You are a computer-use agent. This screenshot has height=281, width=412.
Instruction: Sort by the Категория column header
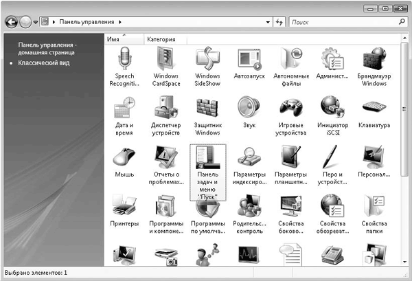(161, 40)
